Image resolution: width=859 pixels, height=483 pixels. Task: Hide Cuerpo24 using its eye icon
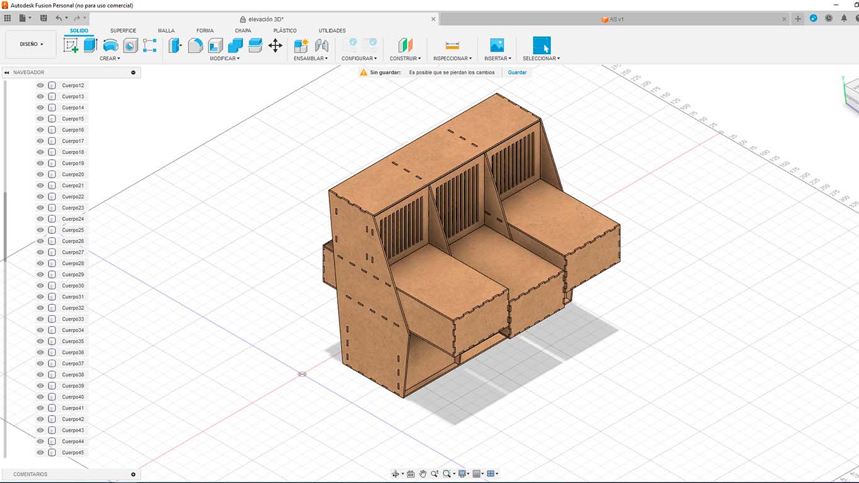coord(40,219)
